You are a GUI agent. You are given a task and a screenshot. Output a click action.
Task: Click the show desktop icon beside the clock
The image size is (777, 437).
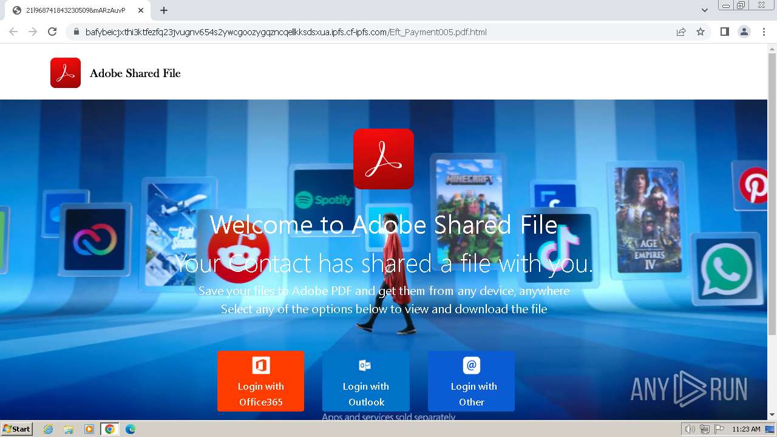pyautogui.click(x=770, y=429)
